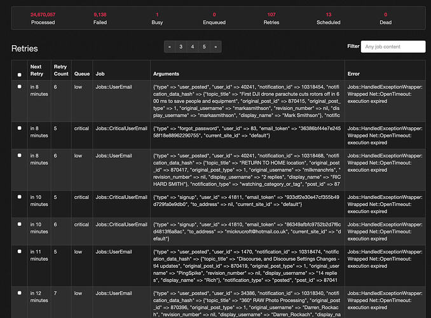Open page 4 of retries
The image size is (431, 318).
pyautogui.click(x=193, y=47)
